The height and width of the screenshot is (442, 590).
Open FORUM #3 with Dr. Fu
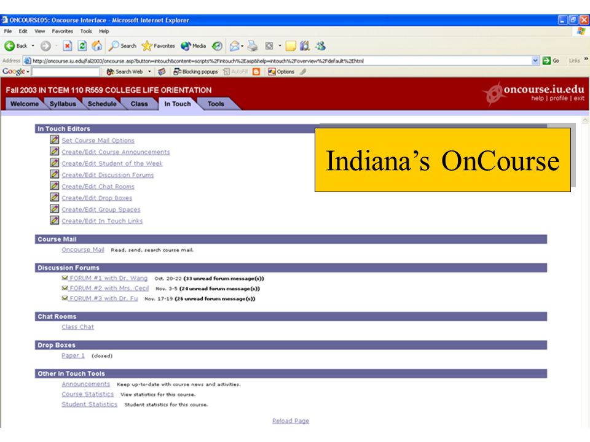103,298
